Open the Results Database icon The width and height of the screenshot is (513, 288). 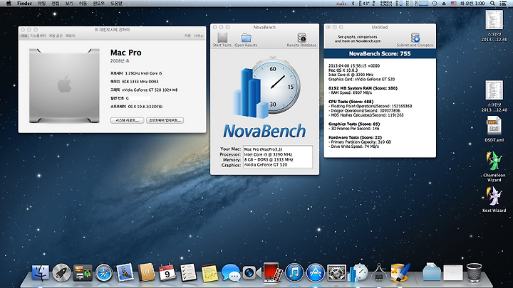click(301, 38)
